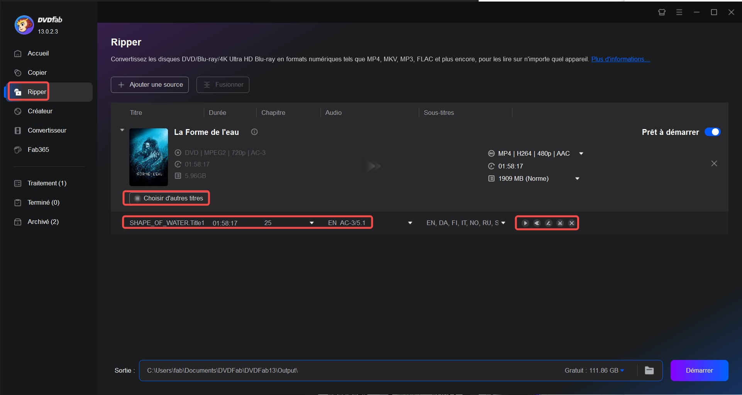Maximize the DVDFab window
The width and height of the screenshot is (742, 395).
[714, 12]
